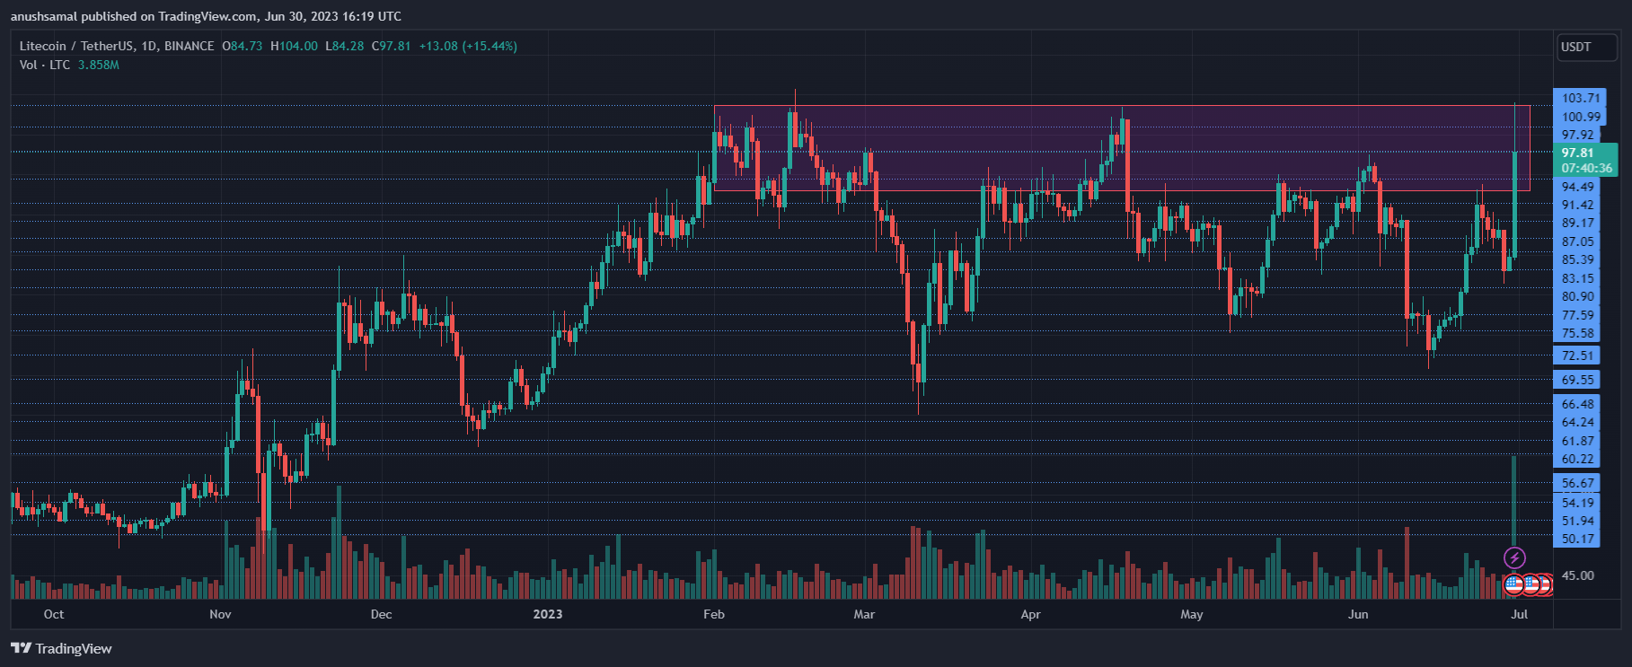
Task: Click the 103.71 price level label
Action: click(1581, 98)
